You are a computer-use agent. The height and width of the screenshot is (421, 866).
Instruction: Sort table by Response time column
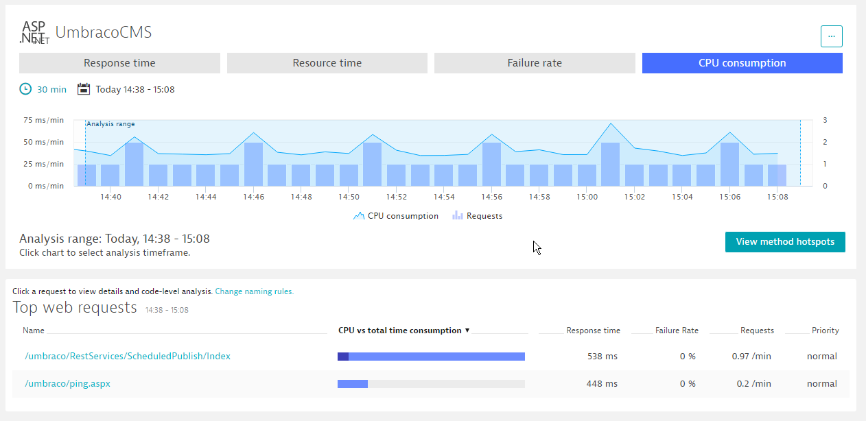(593, 330)
